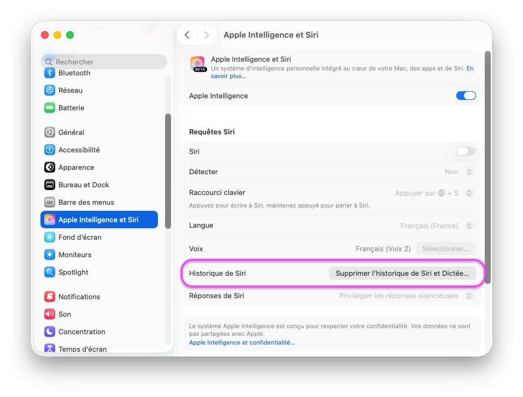523x397 pixels.
Task: Enable the Siri switch
Action: [466, 151]
